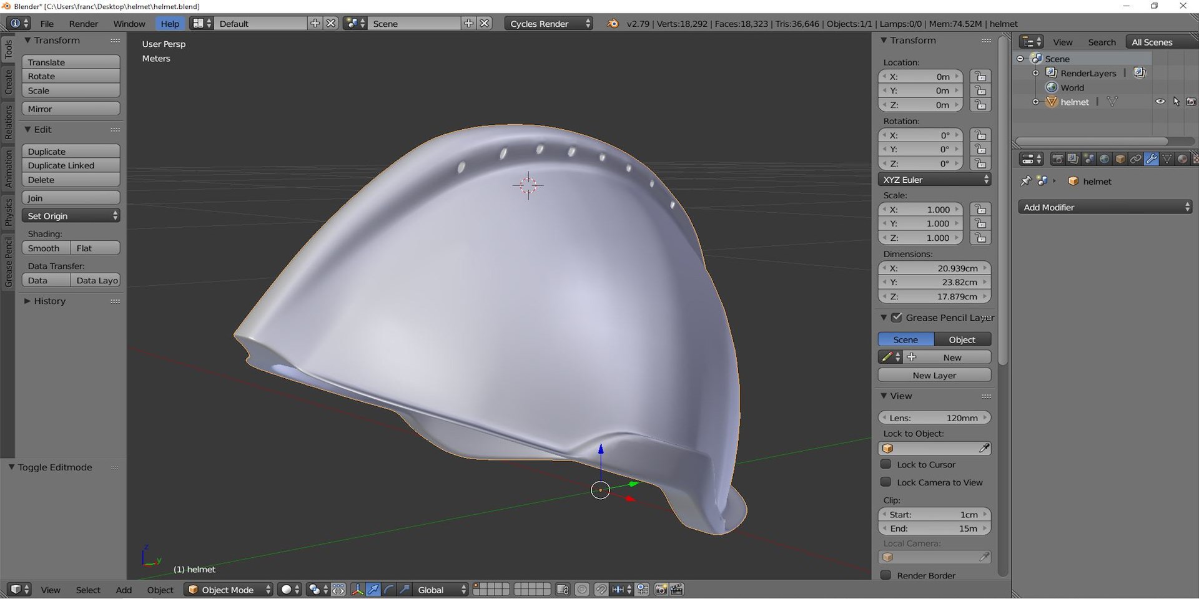Click the New Layer button
This screenshot has height=599, width=1199.
934,376
